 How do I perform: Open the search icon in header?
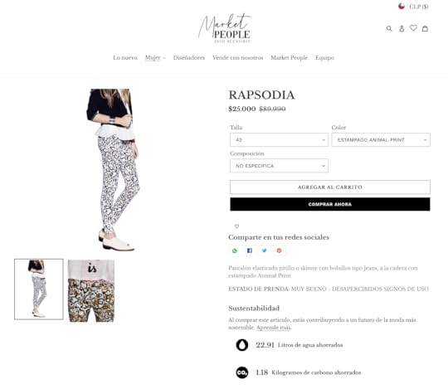[x=389, y=28]
